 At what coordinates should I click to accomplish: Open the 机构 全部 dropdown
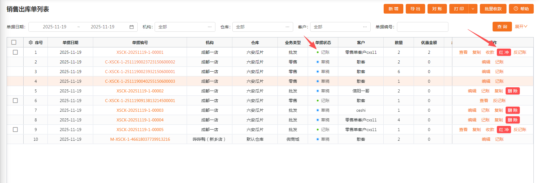[185, 27]
